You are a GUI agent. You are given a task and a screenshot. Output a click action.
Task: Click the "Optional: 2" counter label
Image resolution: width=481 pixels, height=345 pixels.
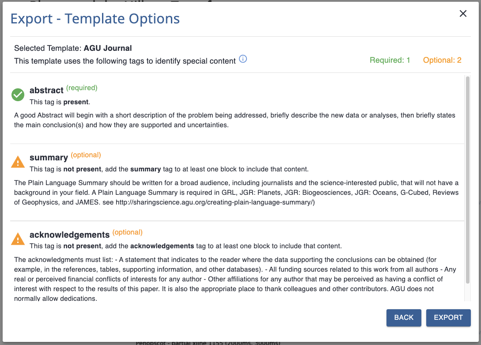[442, 60]
